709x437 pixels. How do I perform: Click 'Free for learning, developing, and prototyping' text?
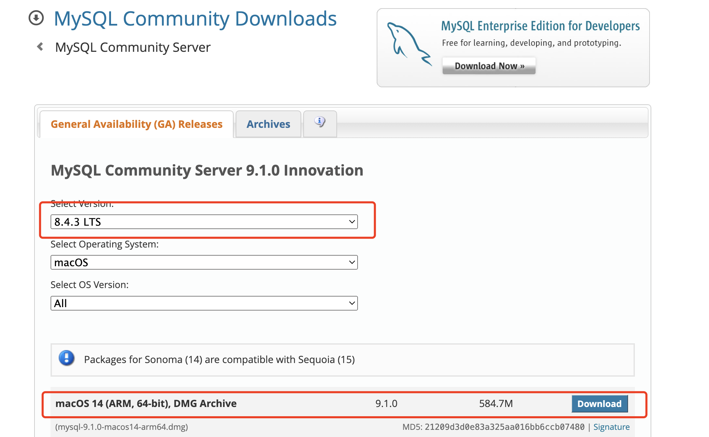pyautogui.click(x=531, y=43)
